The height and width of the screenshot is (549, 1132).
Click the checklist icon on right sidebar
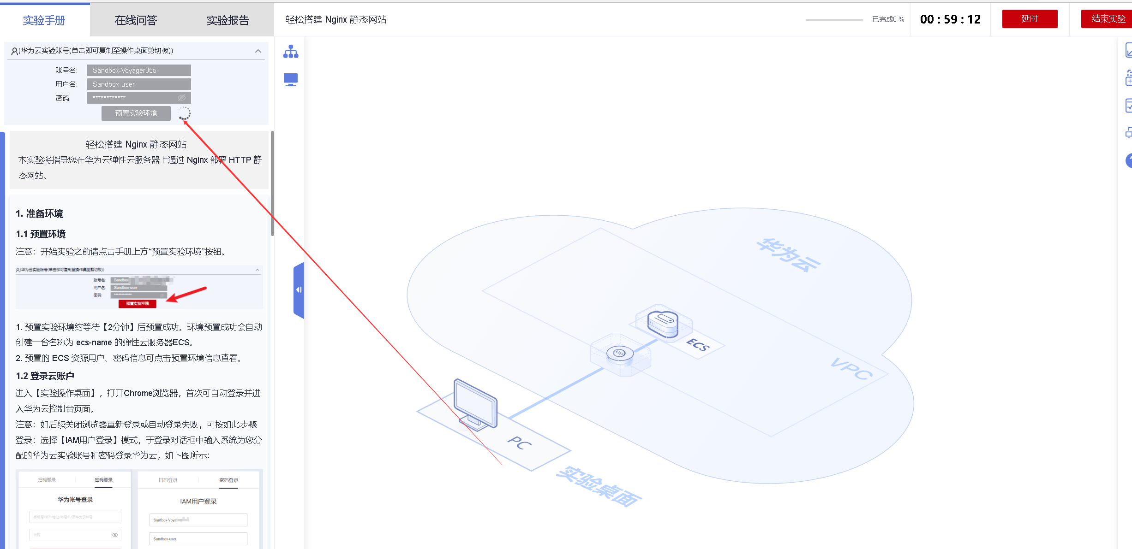[x=1128, y=106]
